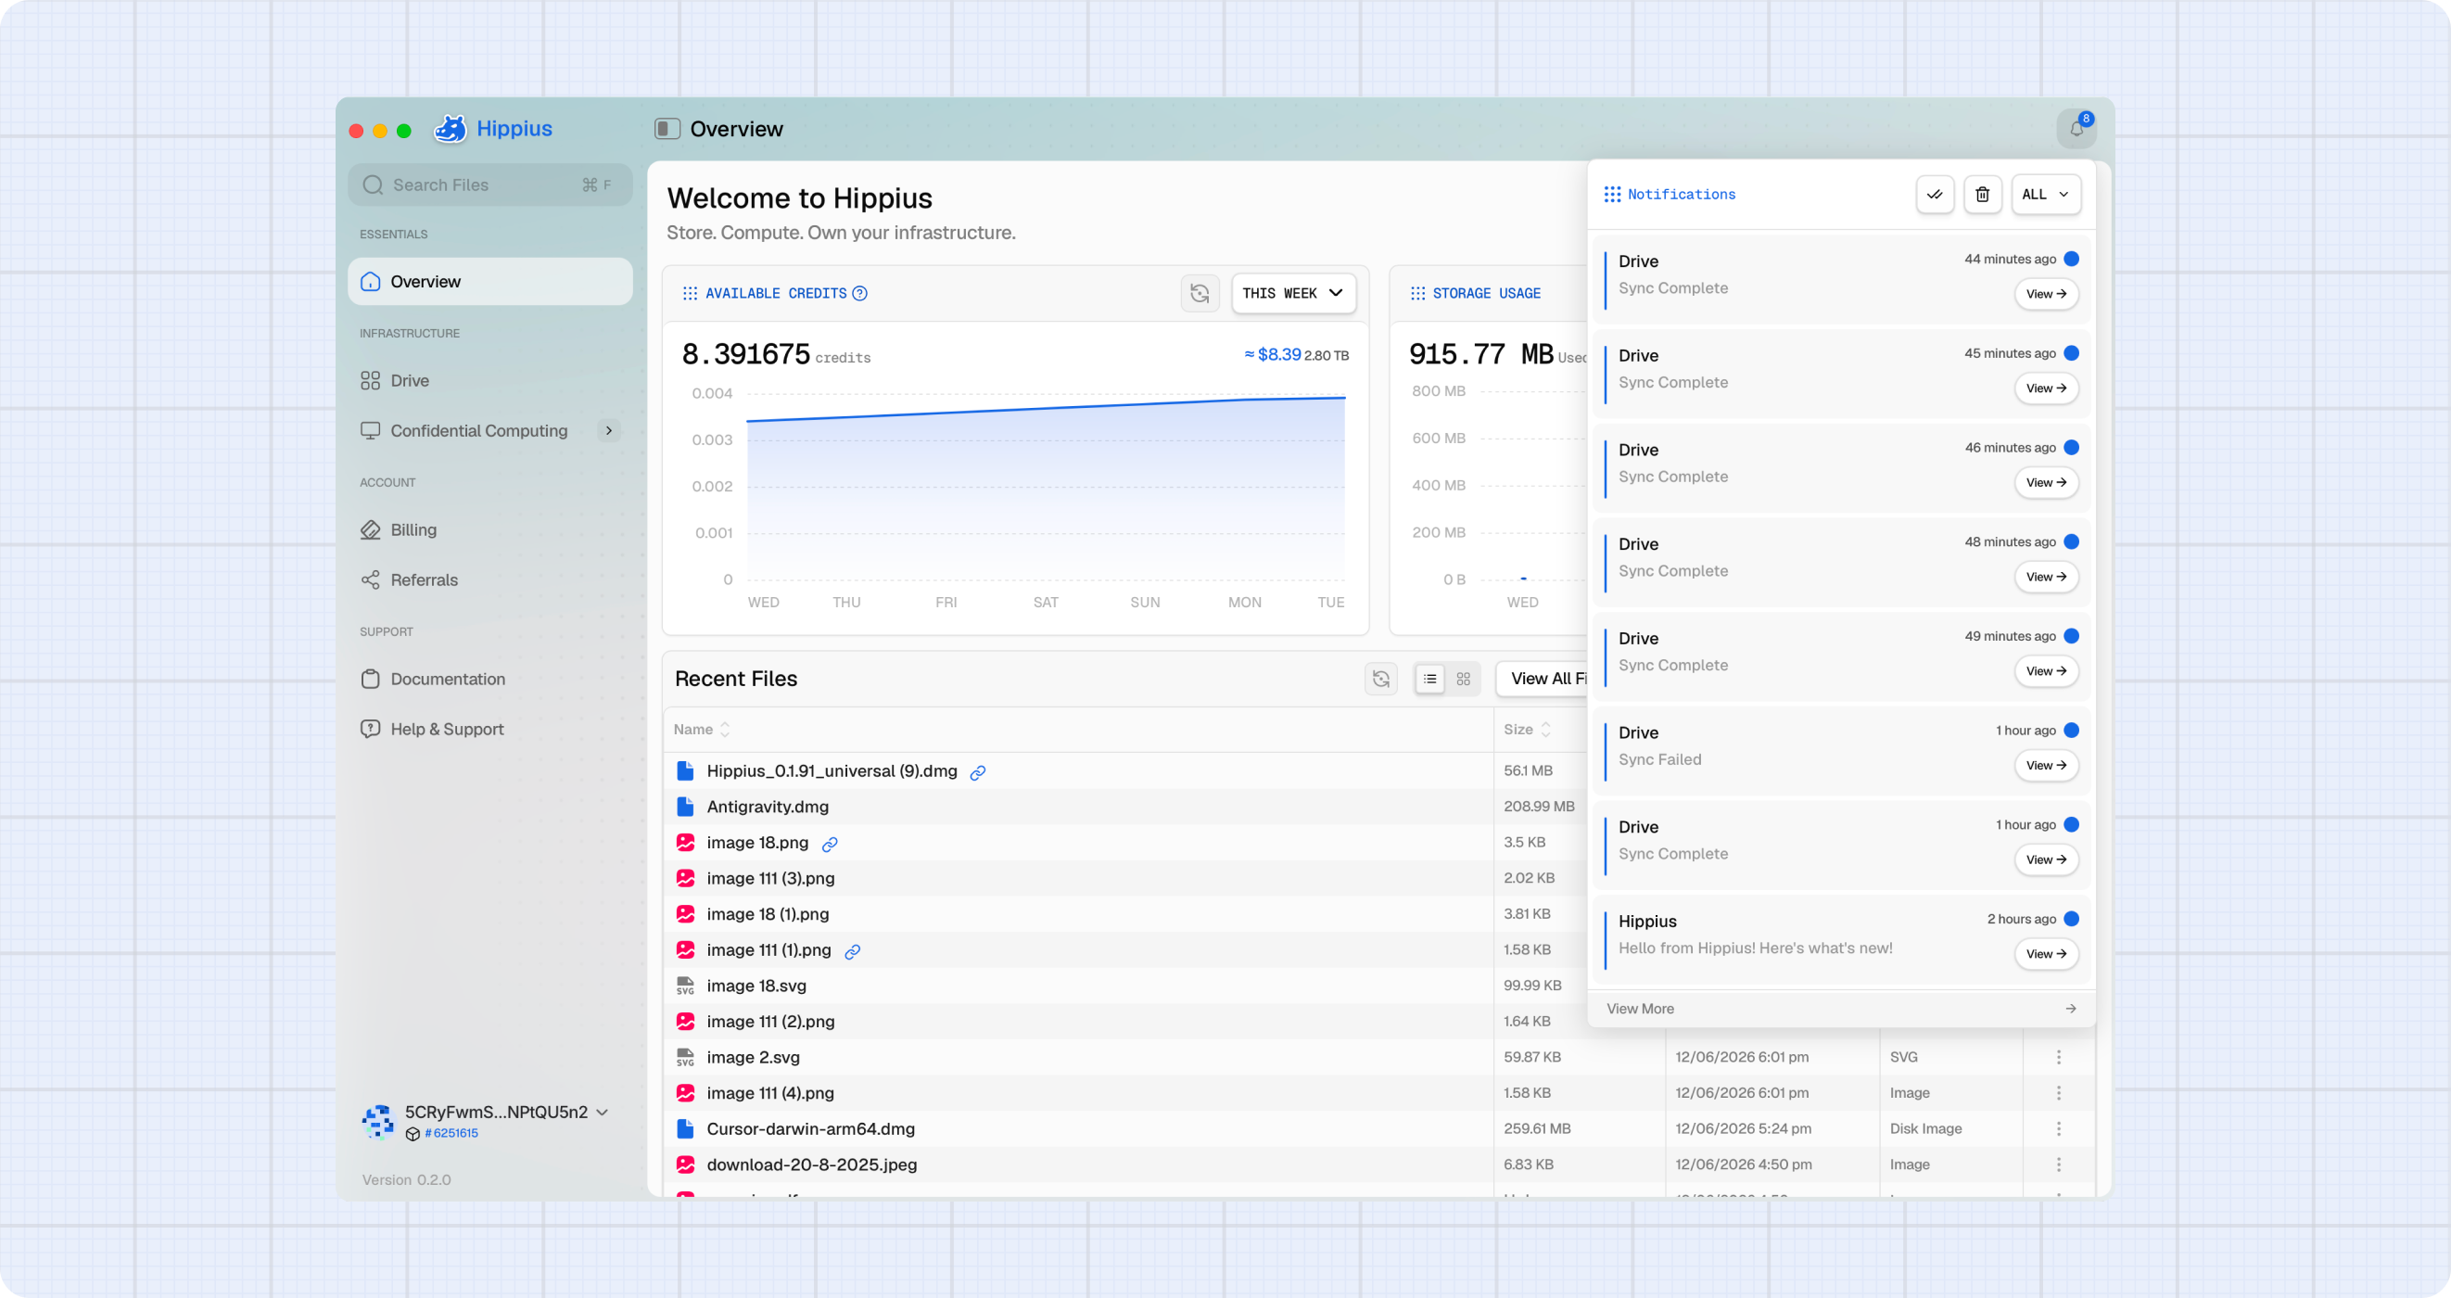Open Help & Support in the sidebar

tap(490, 729)
